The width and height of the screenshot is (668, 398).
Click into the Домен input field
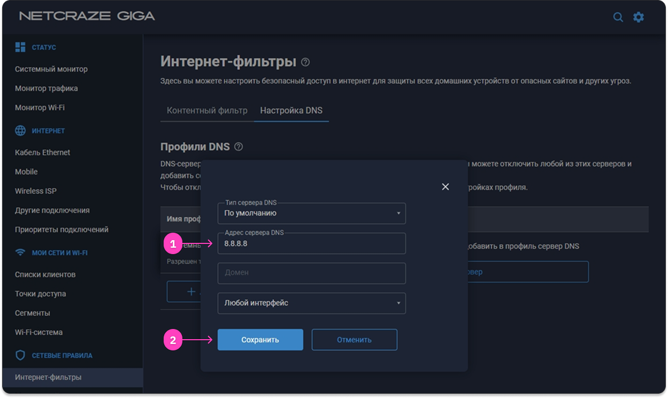tap(311, 273)
